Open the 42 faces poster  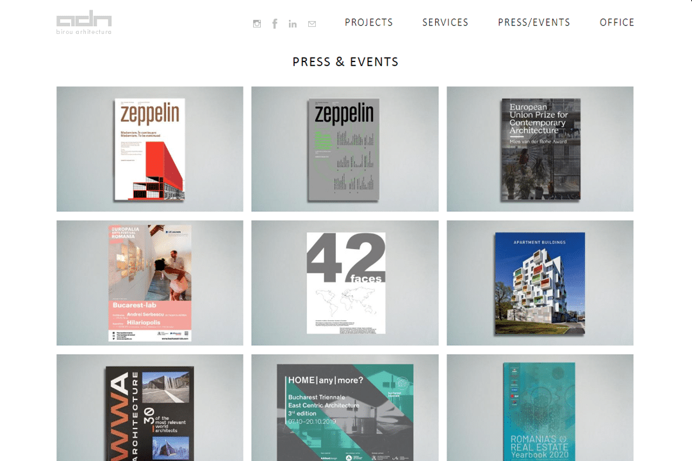pos(345,283)
